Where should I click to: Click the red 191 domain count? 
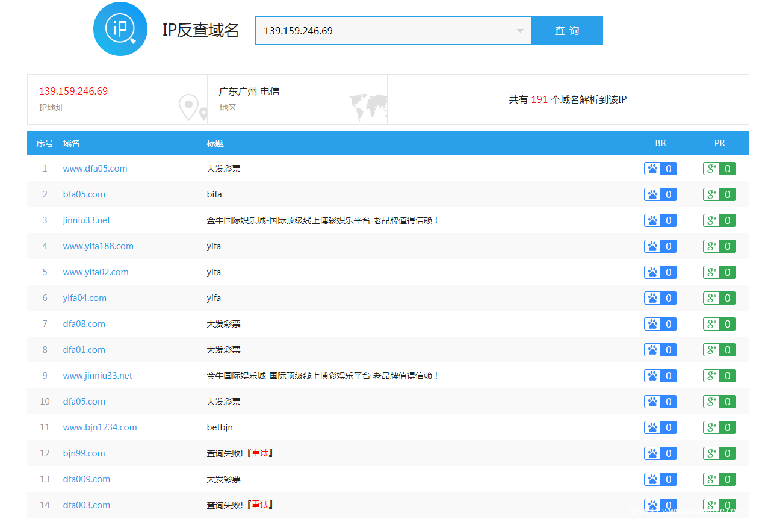coord(539,100)
